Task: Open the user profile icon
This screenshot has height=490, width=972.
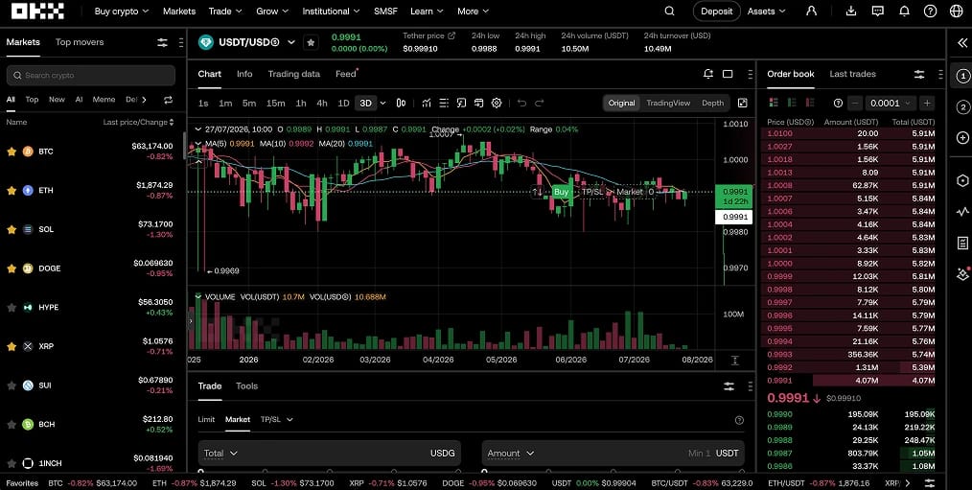Action: [x=811, y=12]
